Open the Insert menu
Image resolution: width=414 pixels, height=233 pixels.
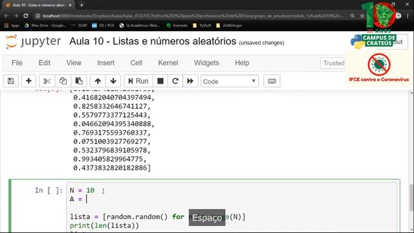[x=105, y=63]
